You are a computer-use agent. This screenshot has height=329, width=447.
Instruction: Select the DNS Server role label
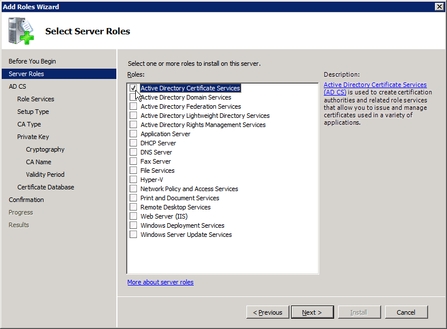[156, 152]
